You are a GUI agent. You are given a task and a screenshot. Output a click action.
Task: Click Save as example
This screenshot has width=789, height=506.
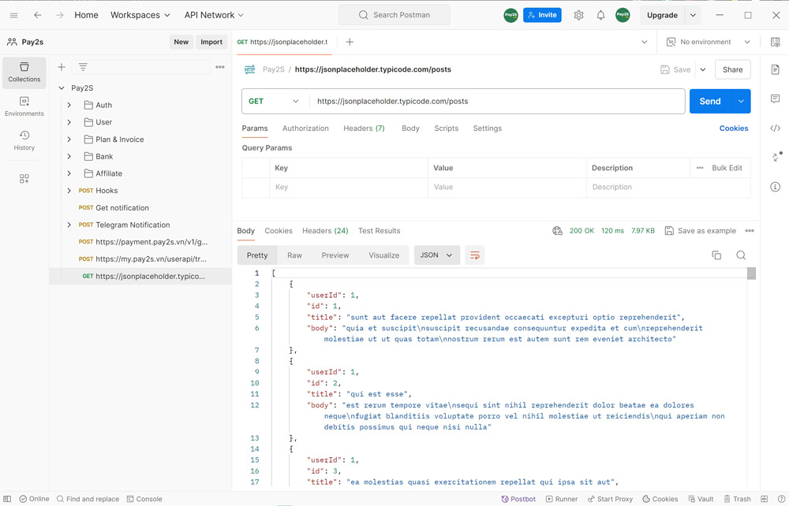click(x=701, y=231)
